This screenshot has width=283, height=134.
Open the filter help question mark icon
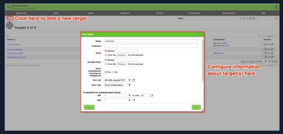point(251,18)
